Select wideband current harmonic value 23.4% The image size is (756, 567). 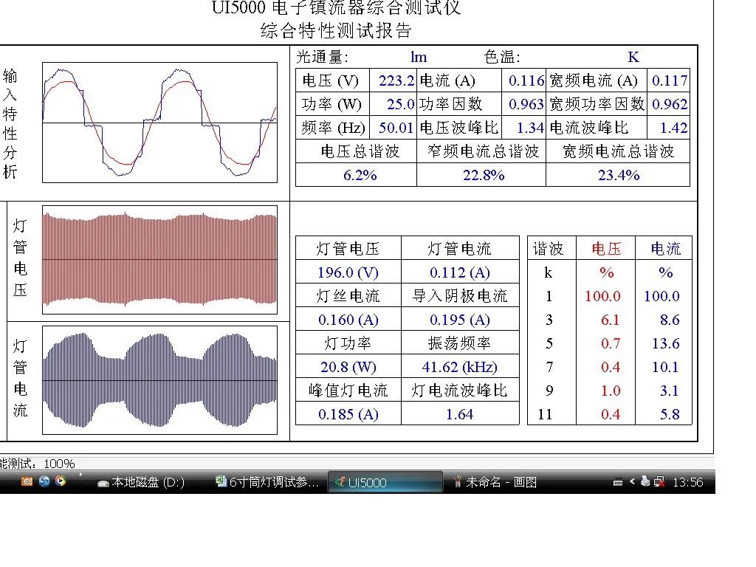click(619, 175)
